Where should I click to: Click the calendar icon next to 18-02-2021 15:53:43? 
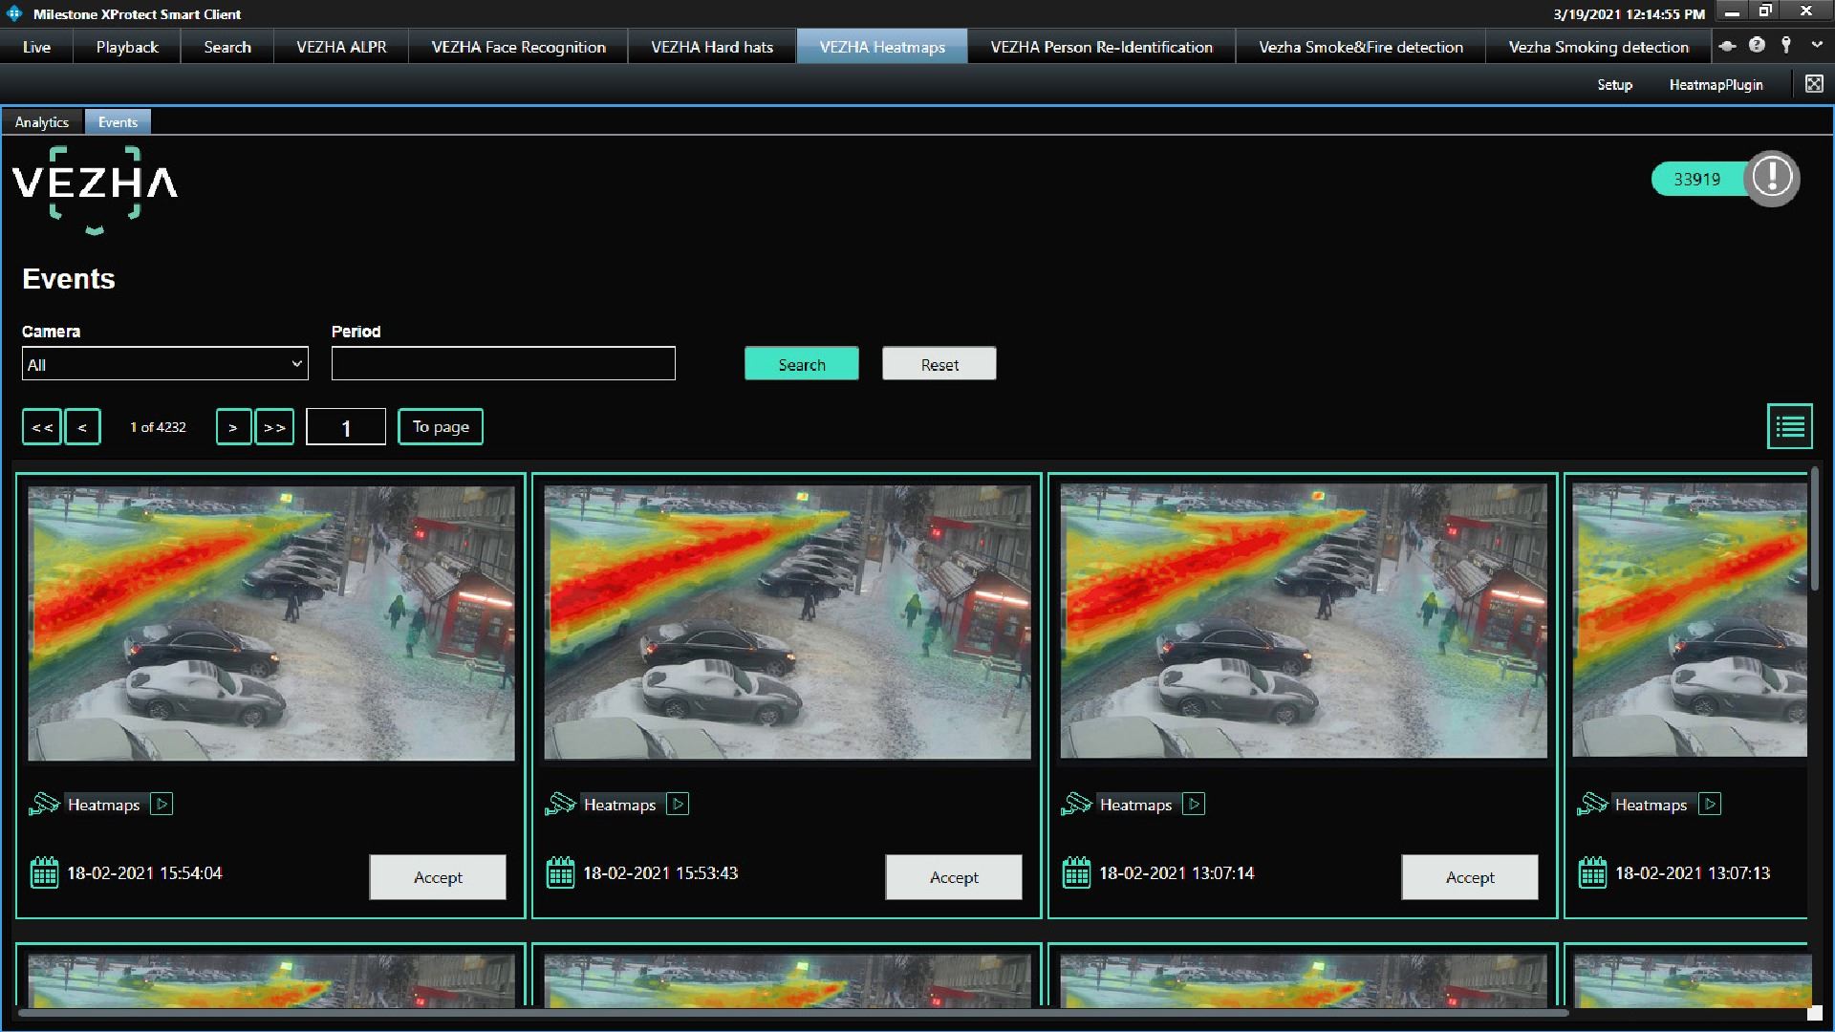560,872
